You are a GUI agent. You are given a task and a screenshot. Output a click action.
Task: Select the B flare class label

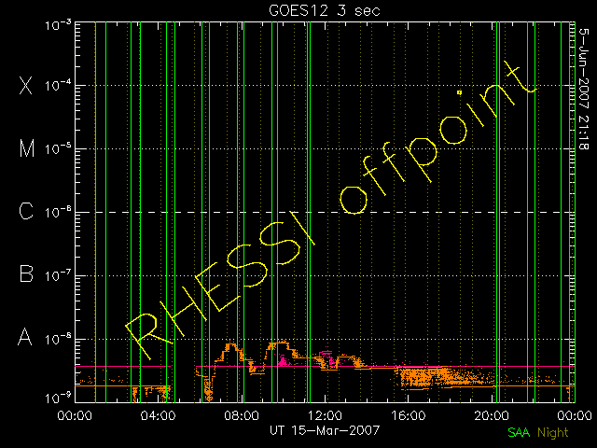[x=26, y=273]
